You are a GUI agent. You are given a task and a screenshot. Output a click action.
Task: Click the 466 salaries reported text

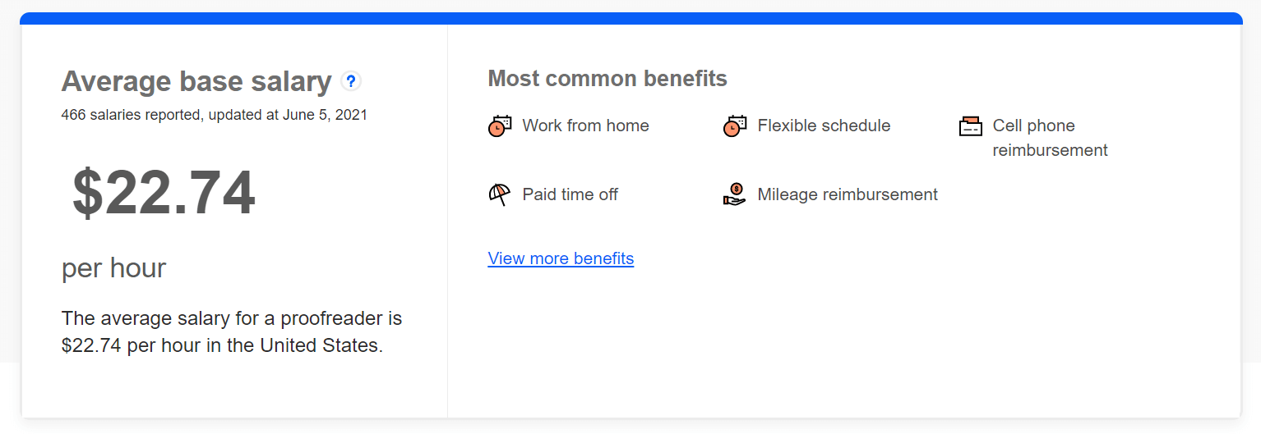coord(131,115)
